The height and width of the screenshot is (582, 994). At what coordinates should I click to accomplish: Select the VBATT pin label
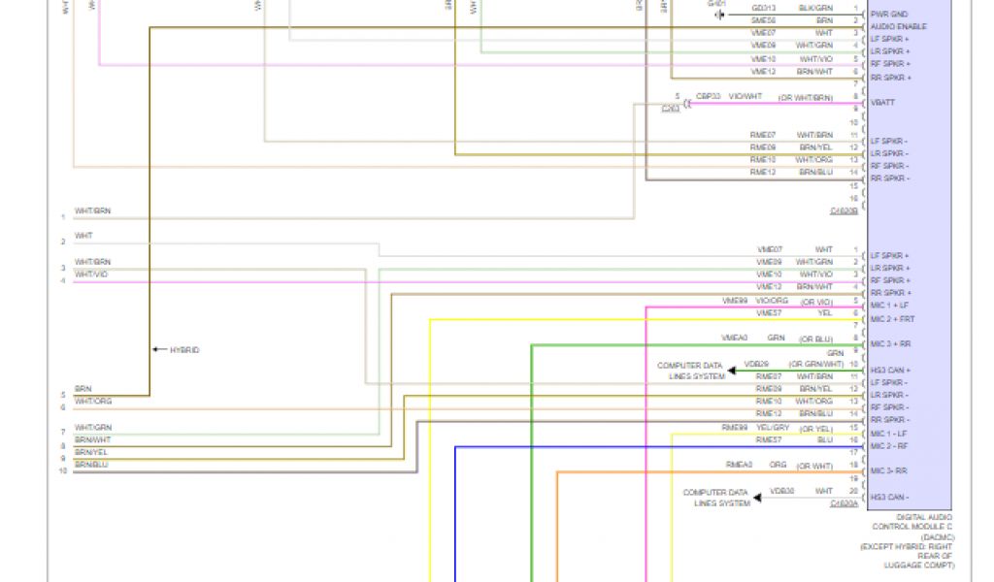click(882, 102)
